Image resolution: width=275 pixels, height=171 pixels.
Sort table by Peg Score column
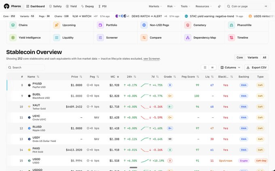click(190, 77)
